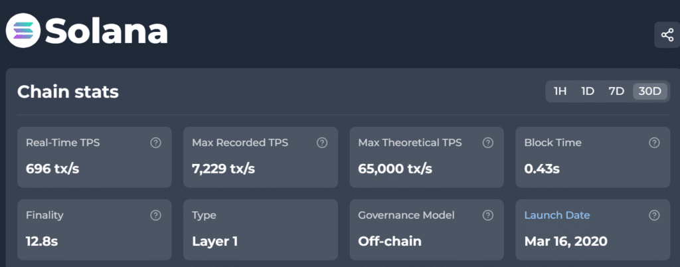Click the Off-chain governance value
680x267 pixels.
click(x=390, y=240)
